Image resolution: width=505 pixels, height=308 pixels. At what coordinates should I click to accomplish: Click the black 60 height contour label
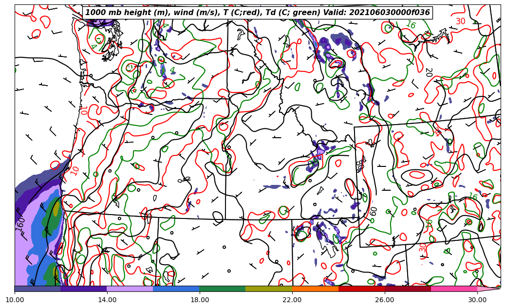pos(374,211)
